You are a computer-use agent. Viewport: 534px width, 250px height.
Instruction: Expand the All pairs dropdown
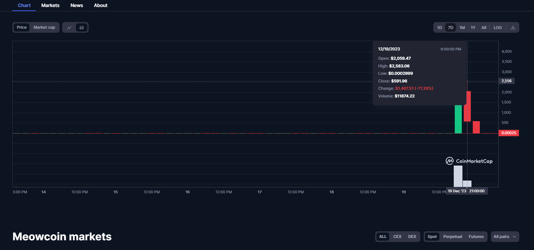pyautogui.click(x=505, y=237)
